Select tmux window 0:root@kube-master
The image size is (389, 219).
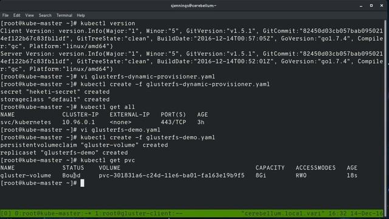pyautogui.click(x=53, y=214)
